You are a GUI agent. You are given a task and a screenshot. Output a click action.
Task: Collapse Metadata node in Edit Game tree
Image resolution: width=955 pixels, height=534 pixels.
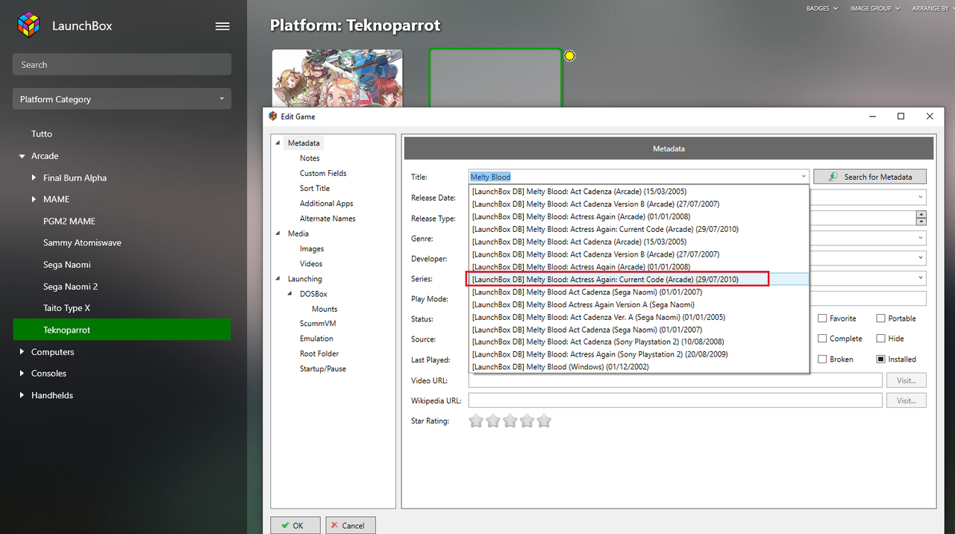point(278,143)
